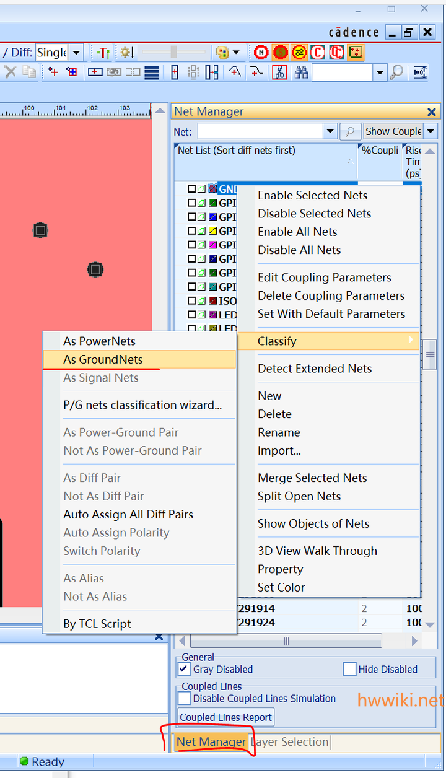Switch to the Layer Selection tab
The image size is (446, 778).
pos(289,741)
